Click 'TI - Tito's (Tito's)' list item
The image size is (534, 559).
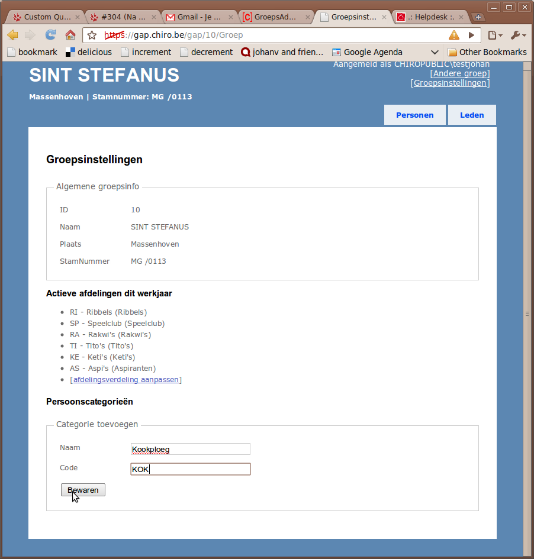click(x=102, y=346)
